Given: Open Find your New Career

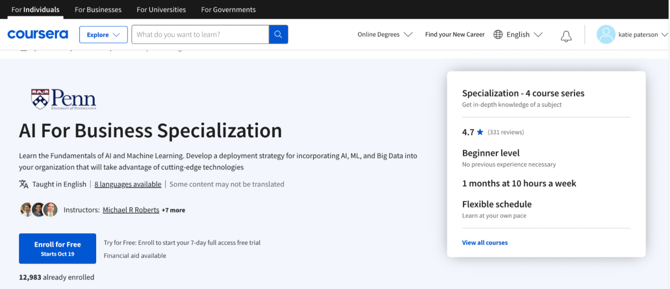Looking at the screenshot, I should click(x=455, y=34).
